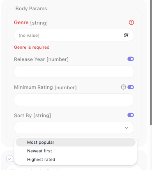The height and width of the screenshot is (170, 152).
Task: Click the Sort By [string] label
Action: (x=32, y=116)
